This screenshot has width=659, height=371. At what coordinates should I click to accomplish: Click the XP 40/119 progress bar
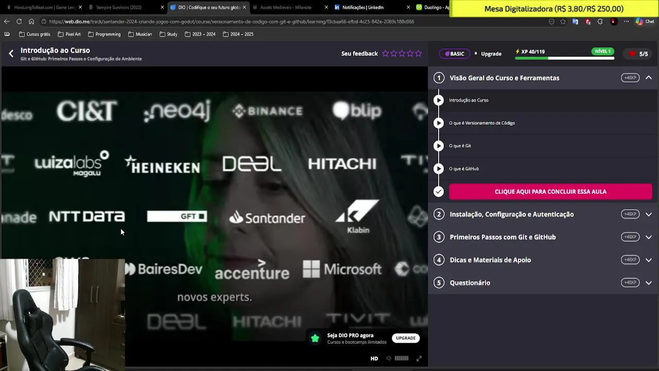[x=564, y=58]
